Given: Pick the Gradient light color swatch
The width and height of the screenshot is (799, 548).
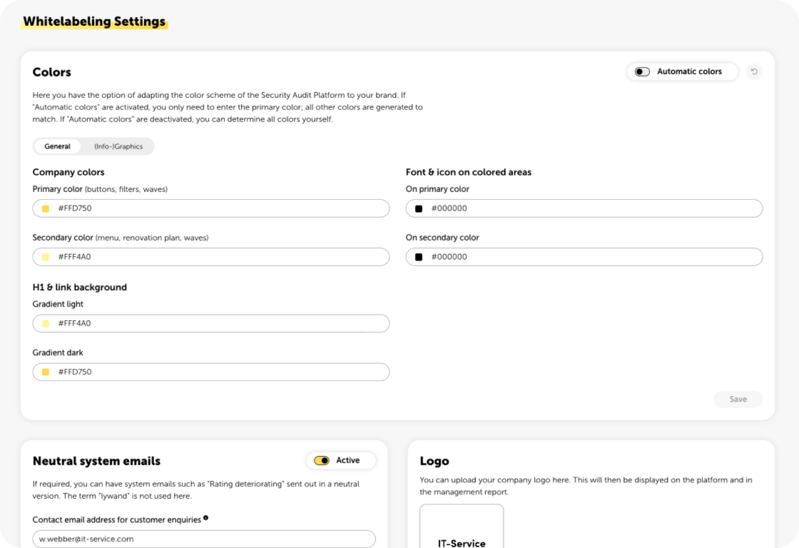Looking at the screenshot, I should (x=46, y=324).
